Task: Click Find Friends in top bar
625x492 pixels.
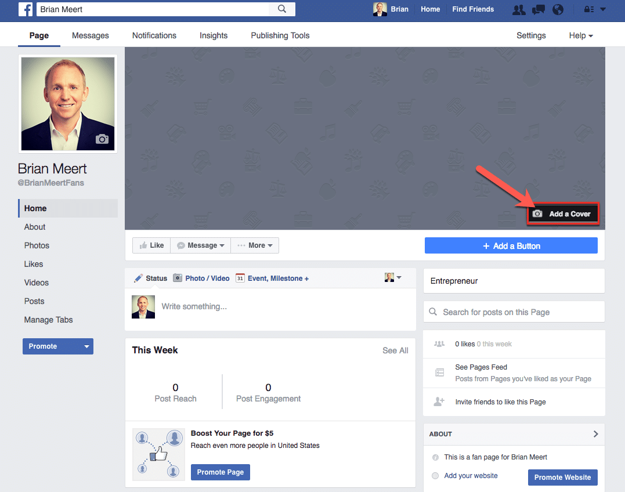Action: [x=473, y=9]
